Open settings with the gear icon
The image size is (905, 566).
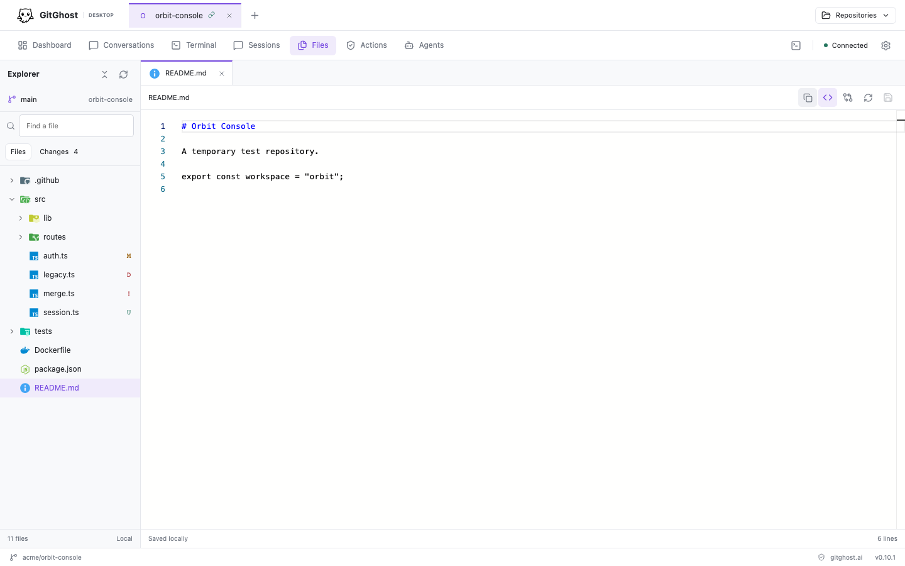(x=886, y=45)
